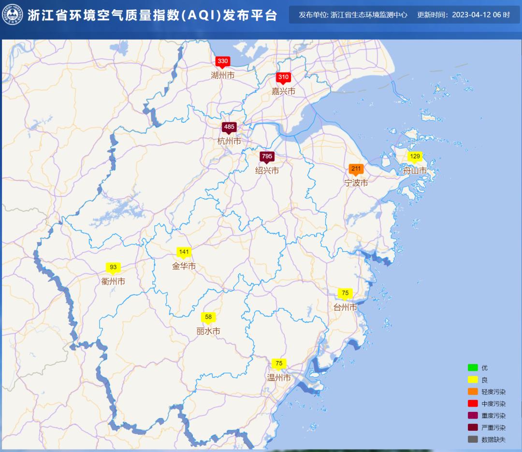The width and height of the screenshot is (522, 452).
Task: Click the green 优 legend swatch
Action: tap(473, 368)
